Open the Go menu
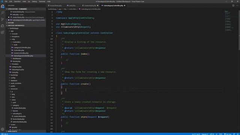Image resolution: width=240 pixels, height=135 pixels. click(29, 1)
